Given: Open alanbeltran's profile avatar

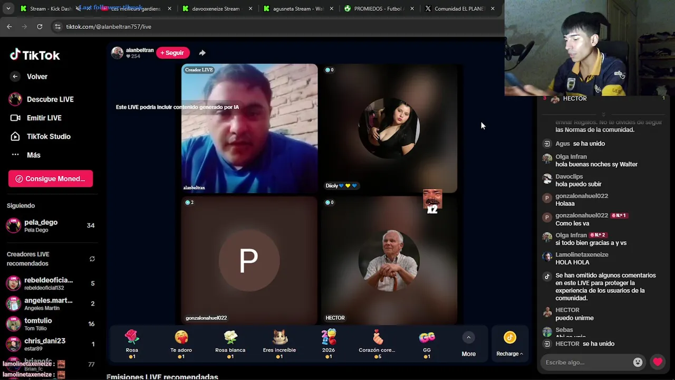Looking at the screenshot, I should click(117, 53).
